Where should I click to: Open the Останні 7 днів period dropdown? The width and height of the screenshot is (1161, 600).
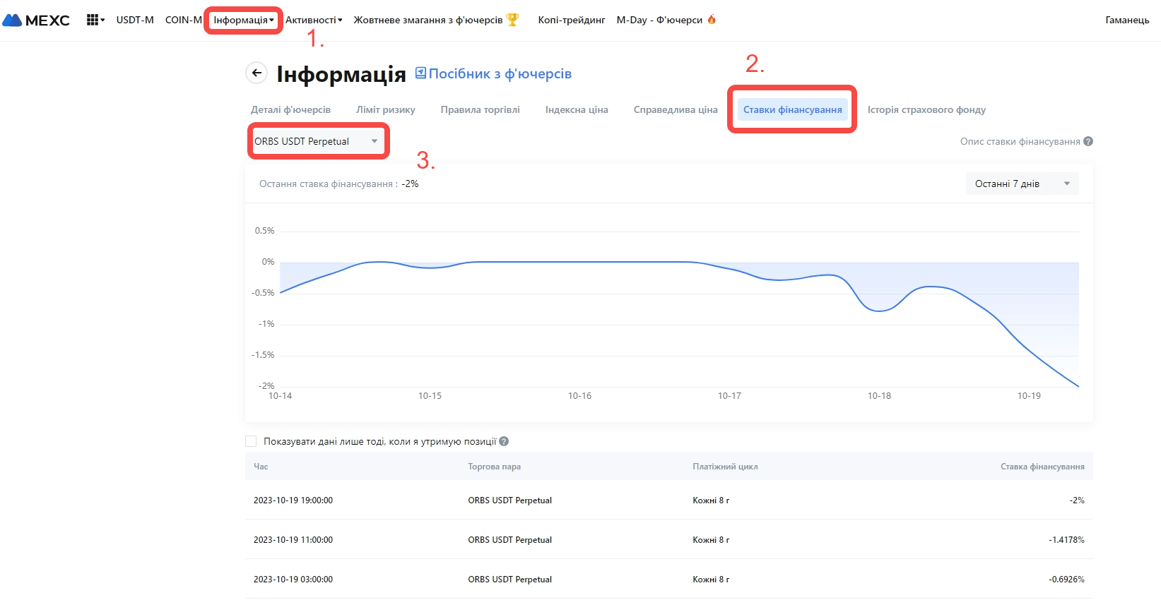coord(1022,184)
